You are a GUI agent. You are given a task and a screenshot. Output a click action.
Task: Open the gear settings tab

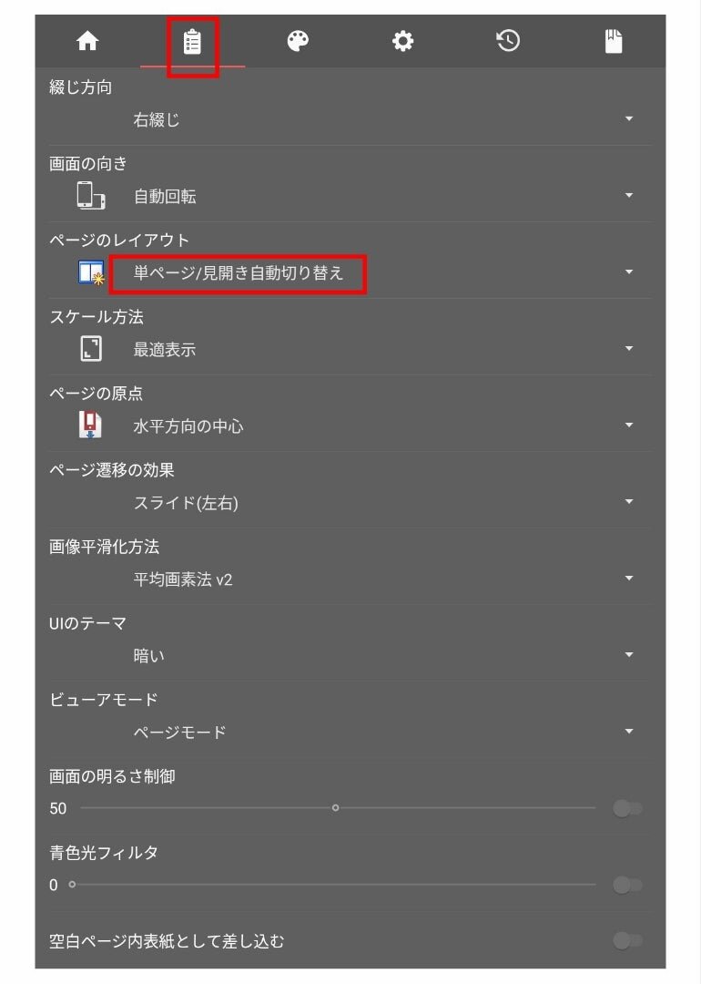pos(402,41)
